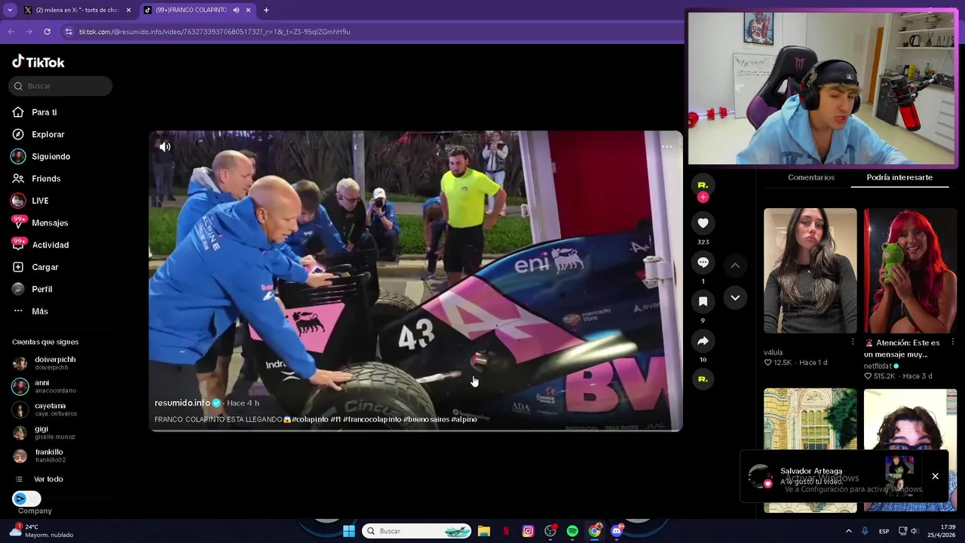Open the building illustration video thumbnail

pos(810,450)
